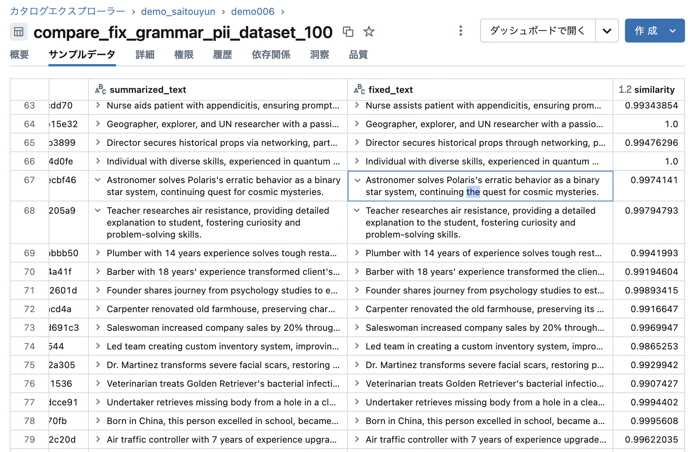Copy the table name with the copy icon

348,32
